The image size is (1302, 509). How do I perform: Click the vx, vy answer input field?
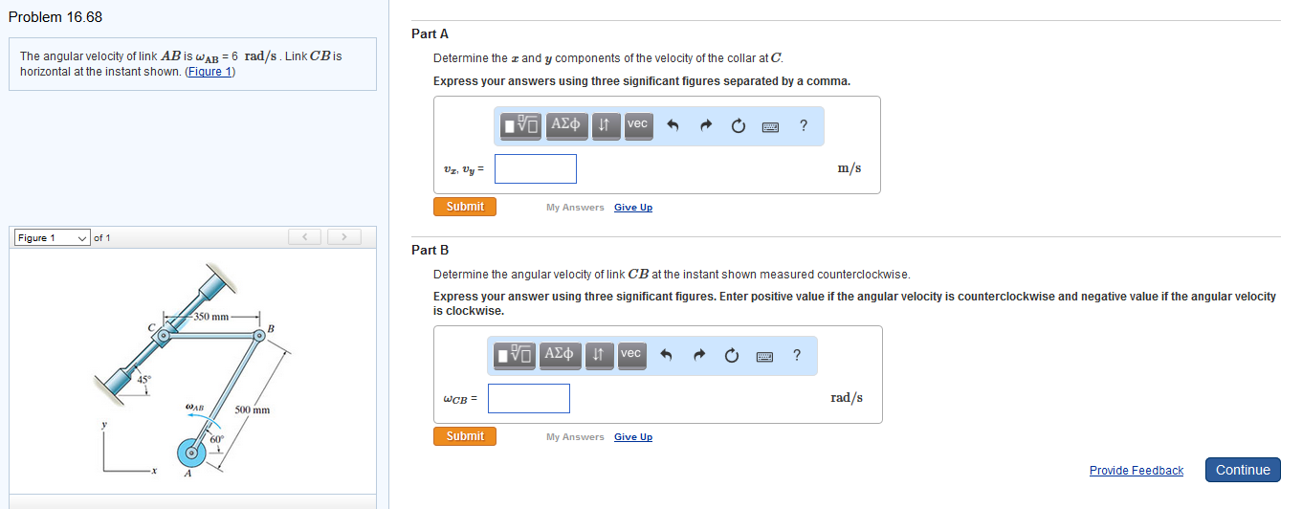point(536,169)
